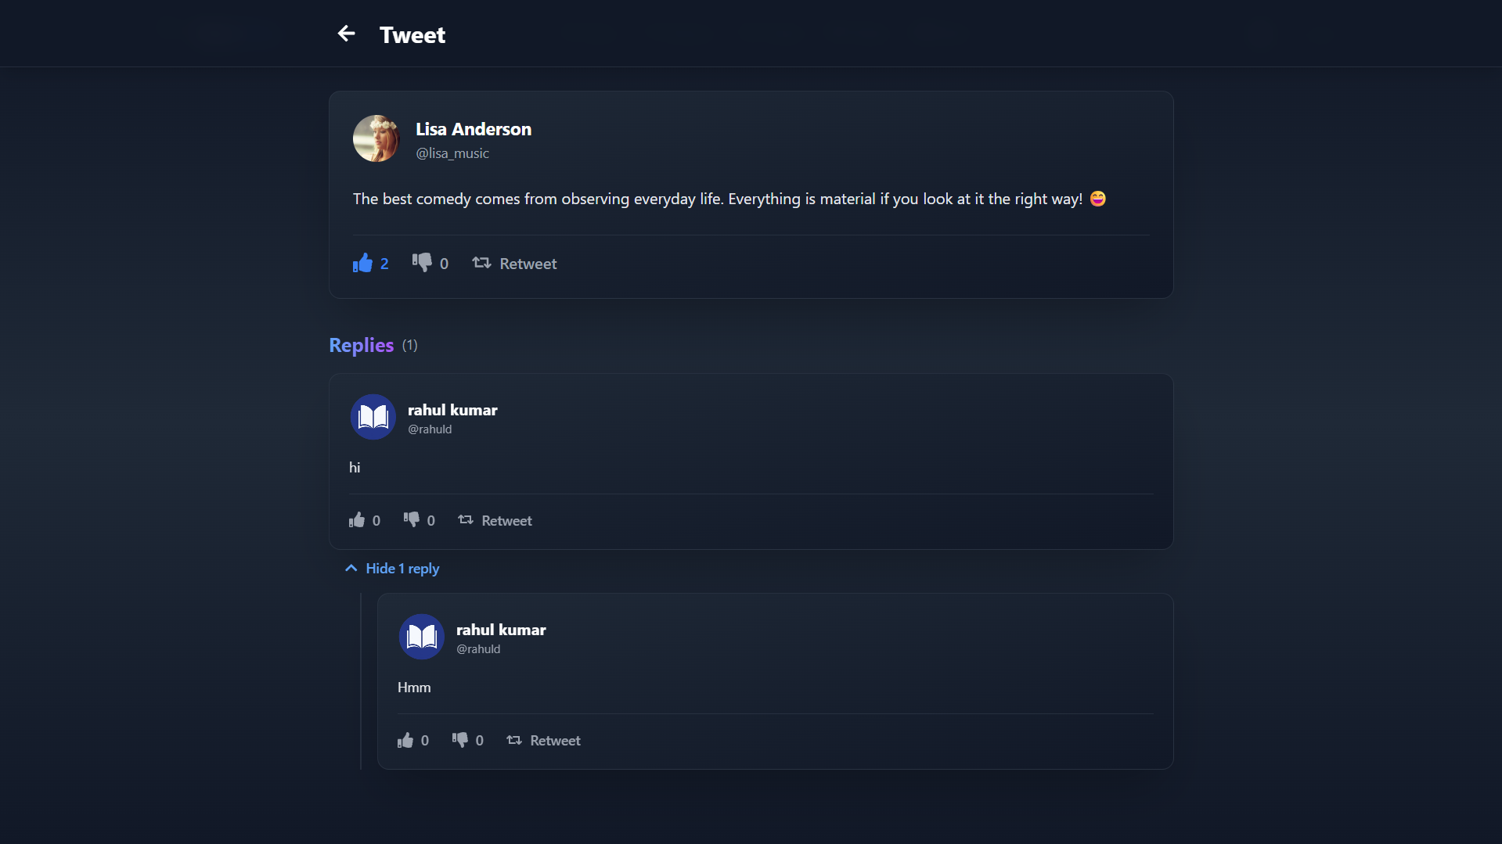Open the @lisa_music handle
This screenshot has width=1502, height=844.
(452, 153)
